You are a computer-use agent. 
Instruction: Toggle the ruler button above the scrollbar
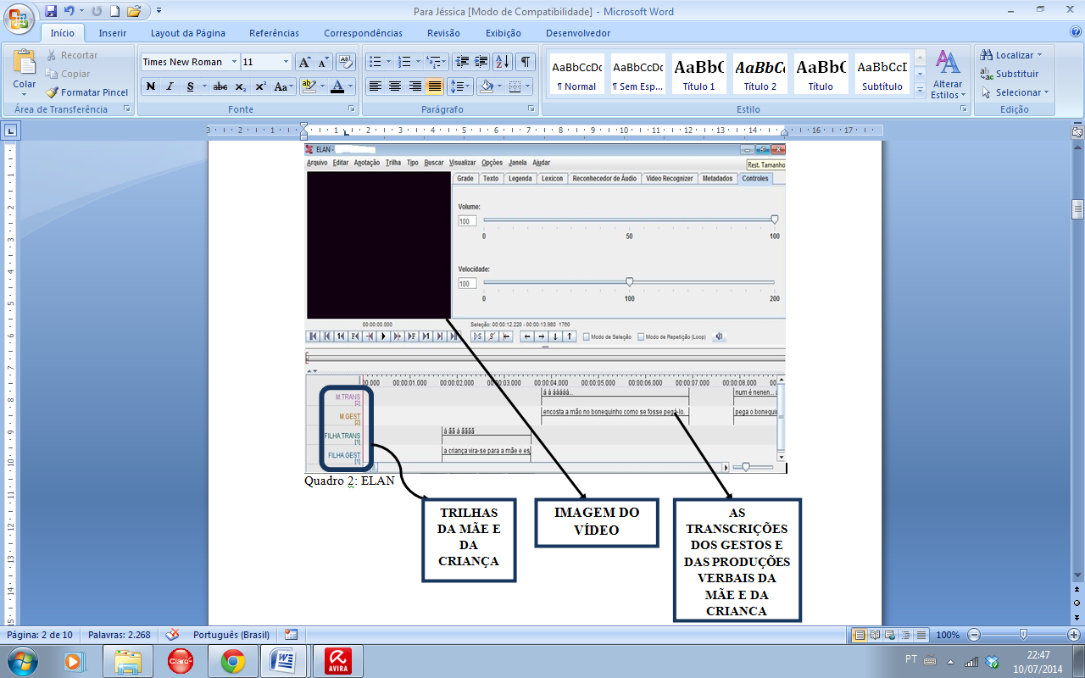(1077, 132)
